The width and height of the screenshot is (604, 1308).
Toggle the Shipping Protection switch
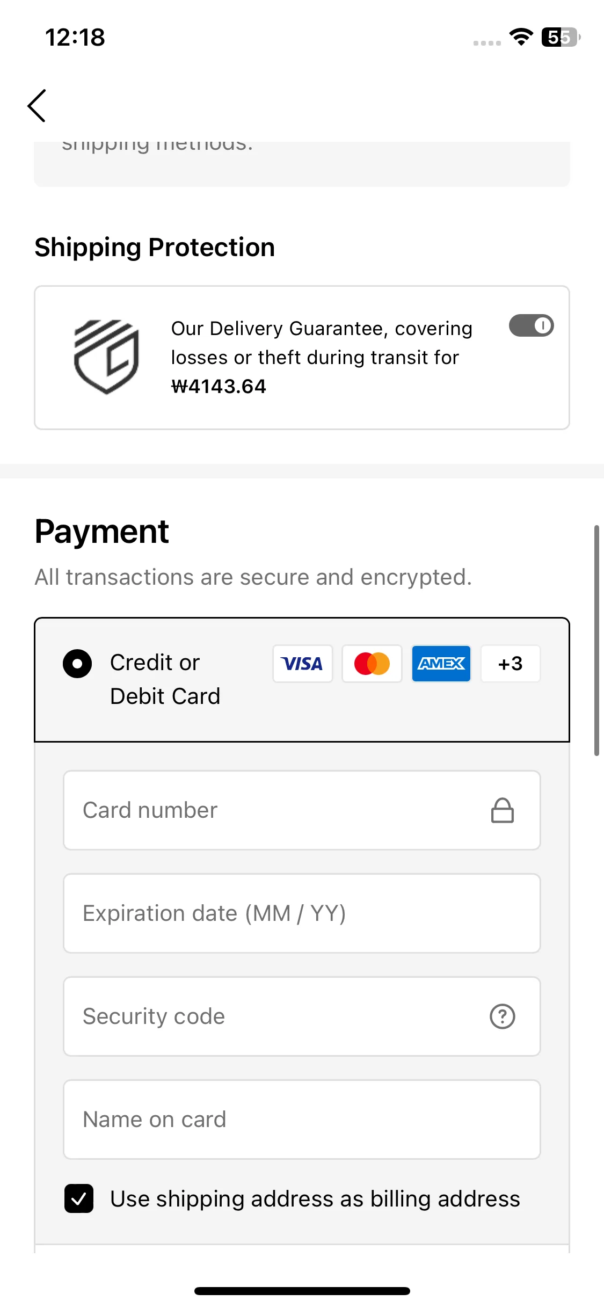[532, 325]
